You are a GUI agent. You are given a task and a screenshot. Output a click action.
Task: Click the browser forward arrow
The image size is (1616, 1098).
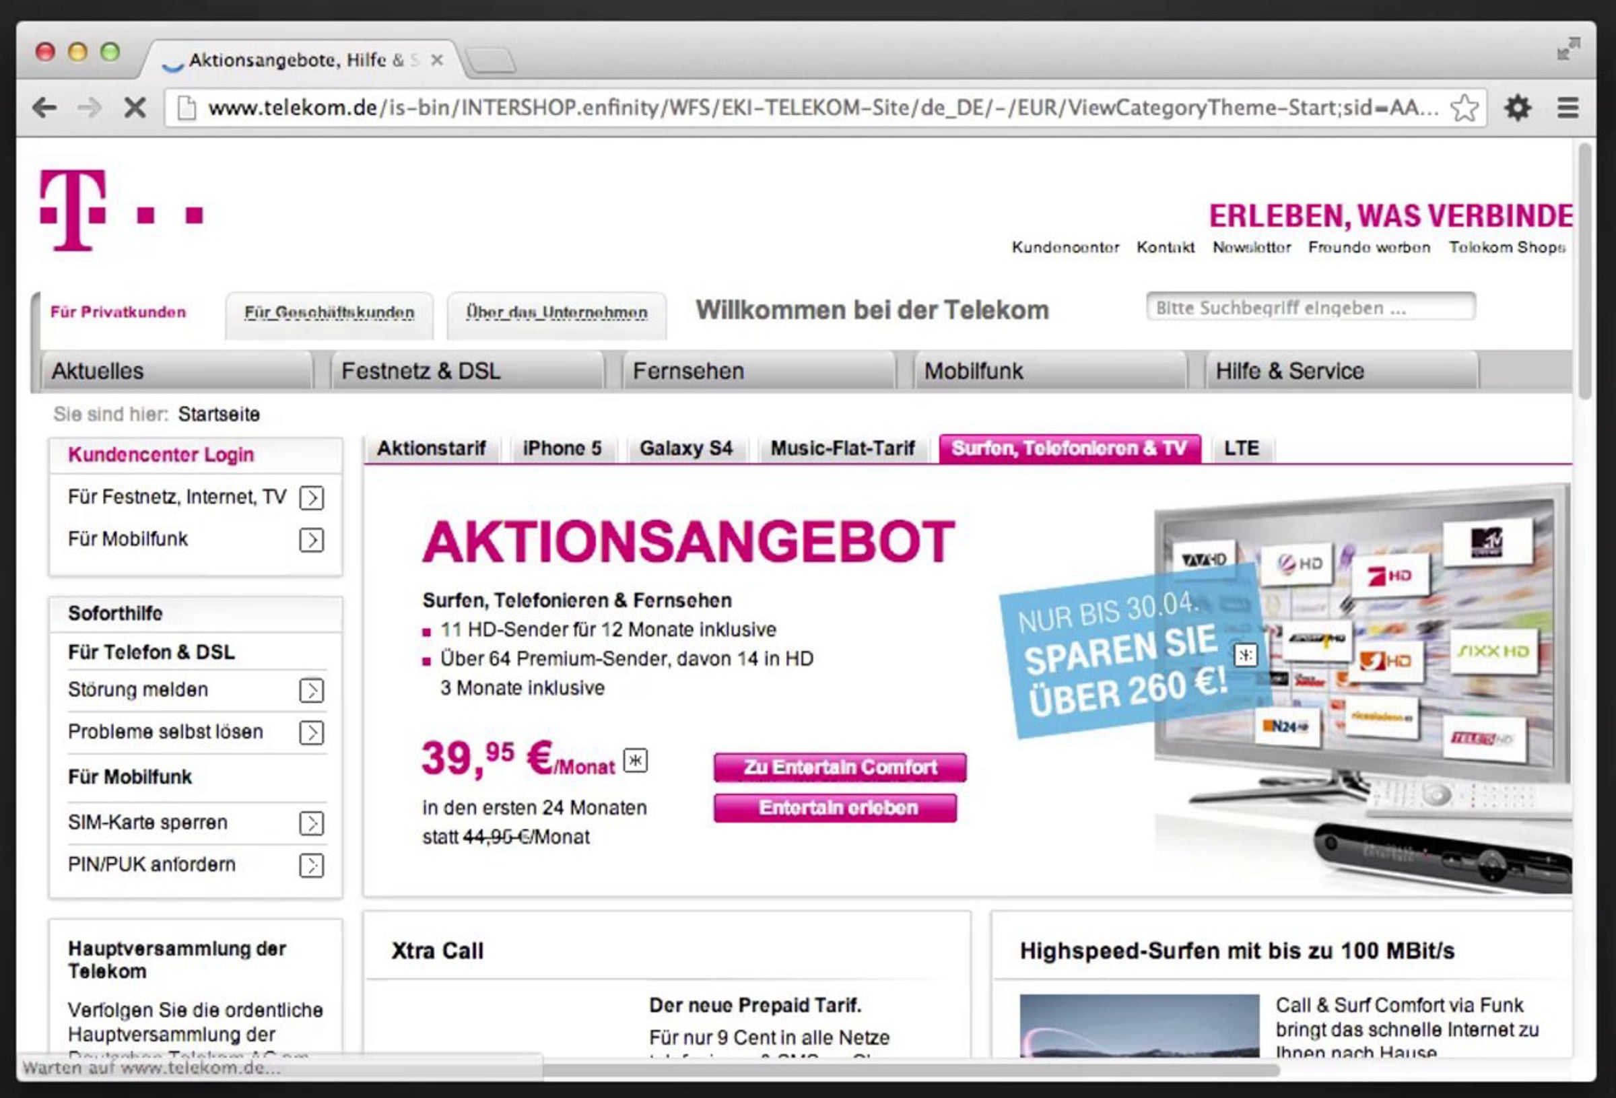click(x=90, y=108)
